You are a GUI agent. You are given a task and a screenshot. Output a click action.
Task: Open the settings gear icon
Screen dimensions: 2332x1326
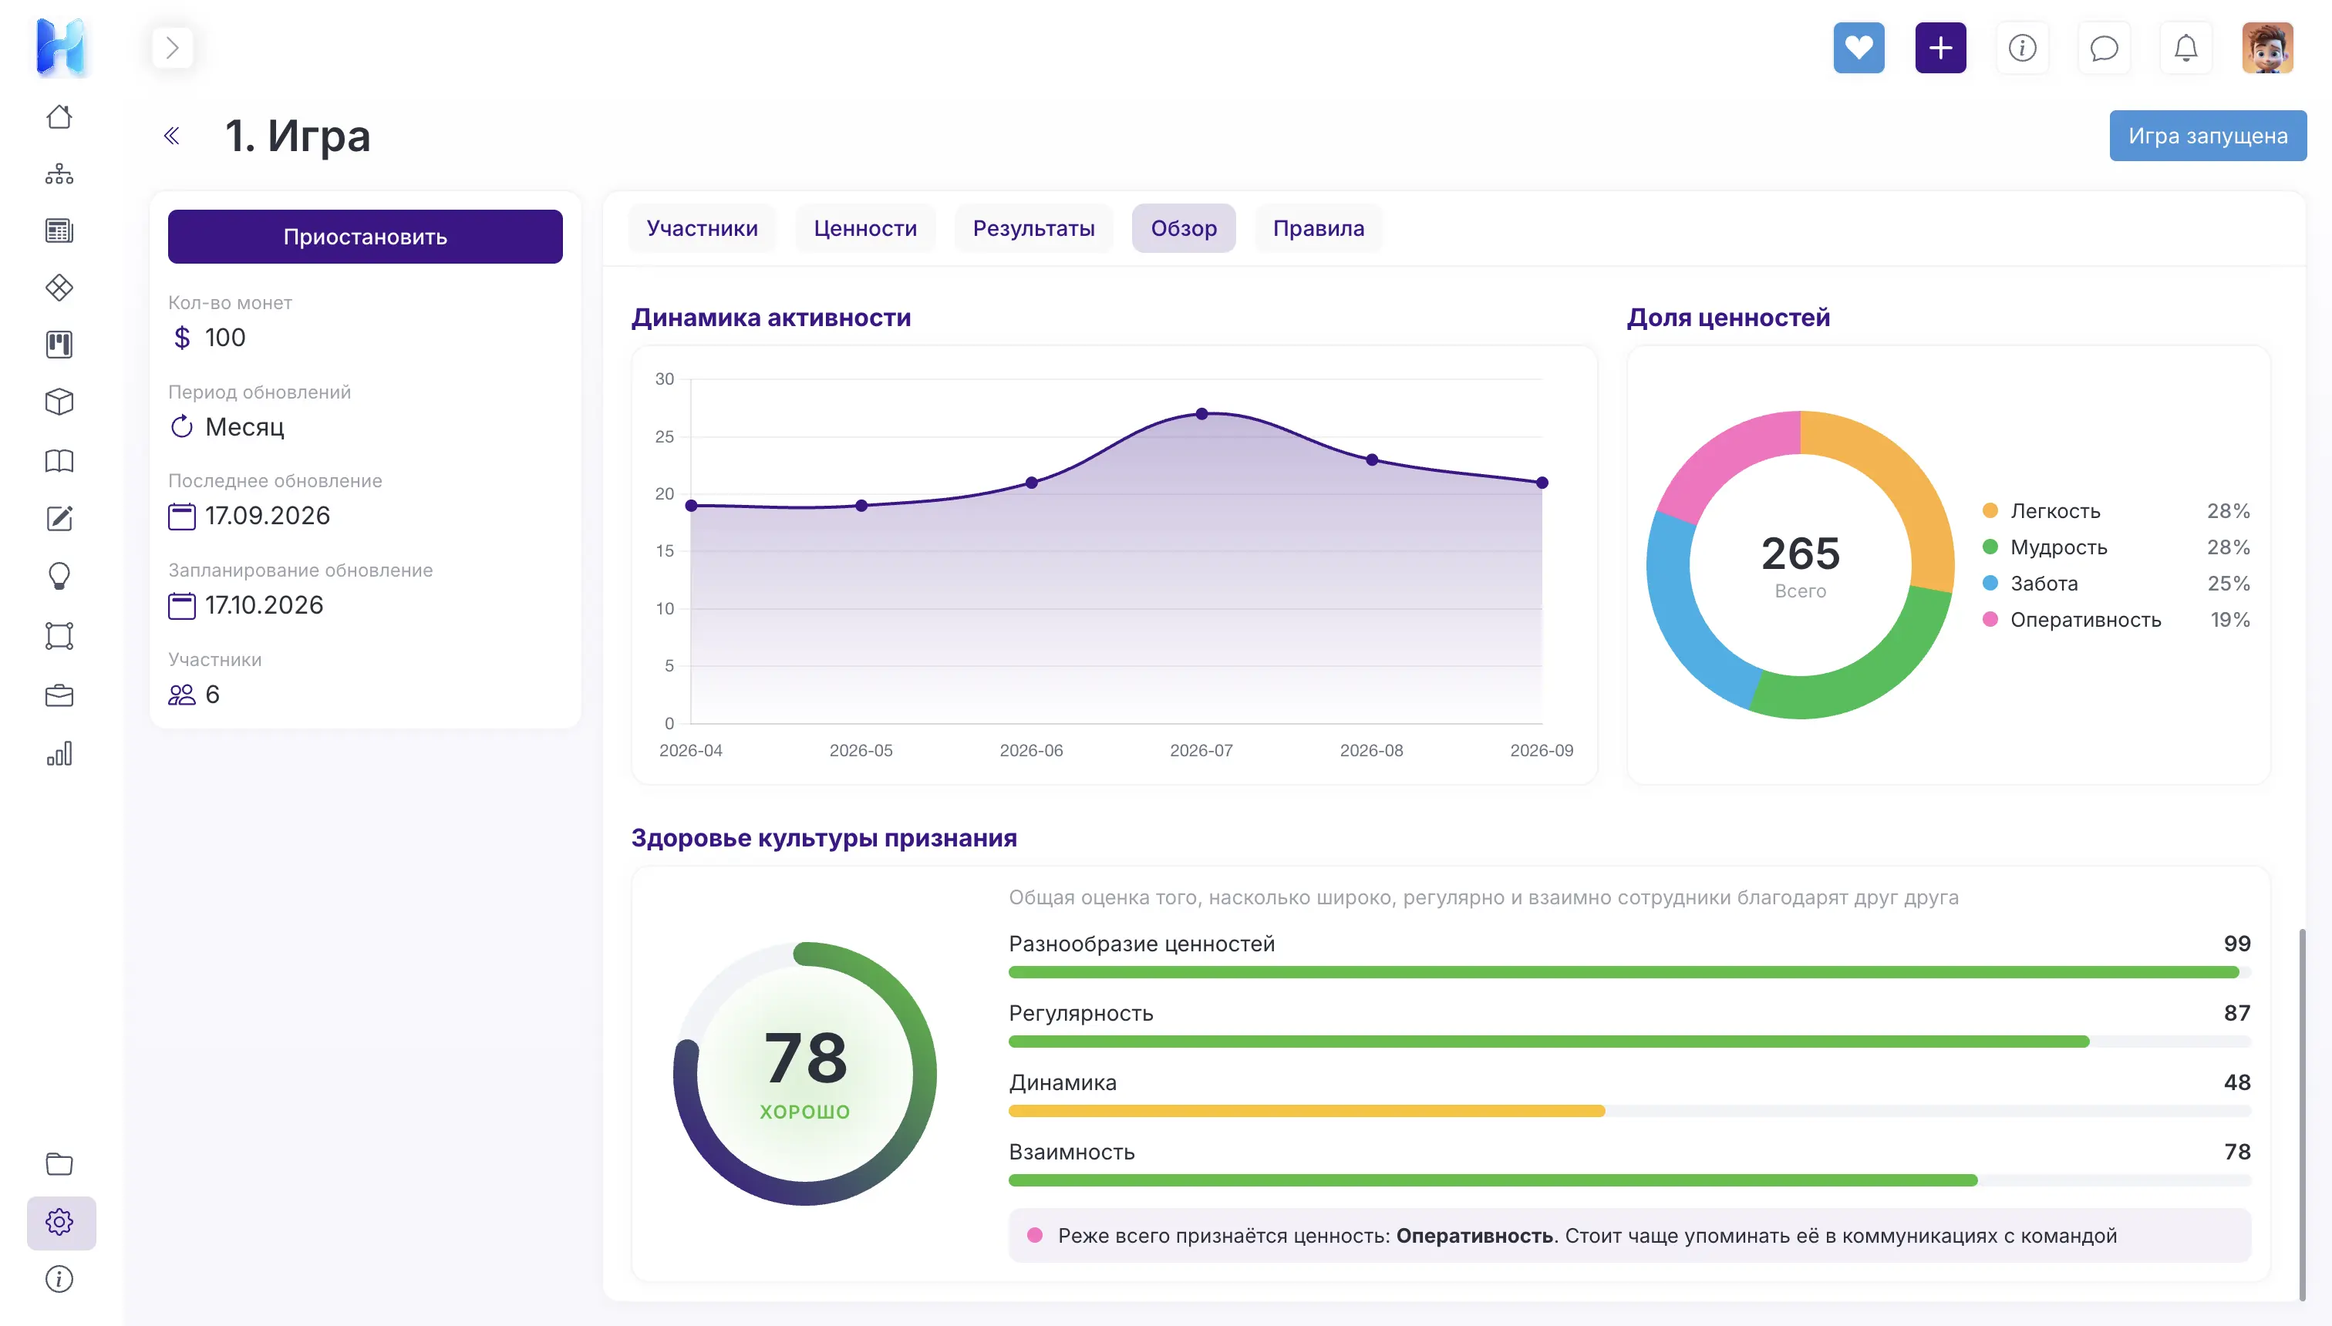pyautogui.click(x=61, y=1222)
